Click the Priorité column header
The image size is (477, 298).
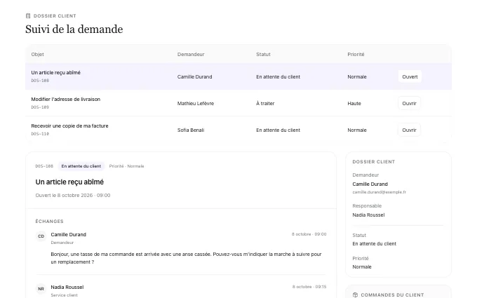point(356,54)
